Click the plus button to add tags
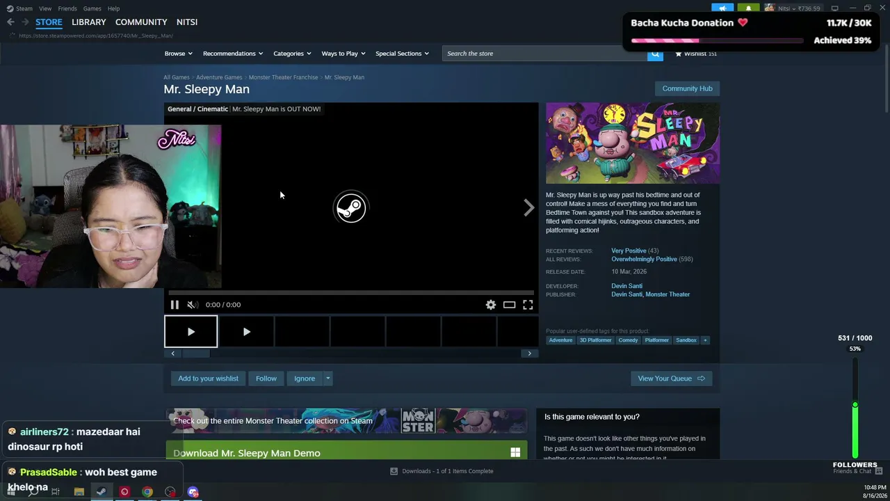The image size is (890, 501). tap(705, 340)
